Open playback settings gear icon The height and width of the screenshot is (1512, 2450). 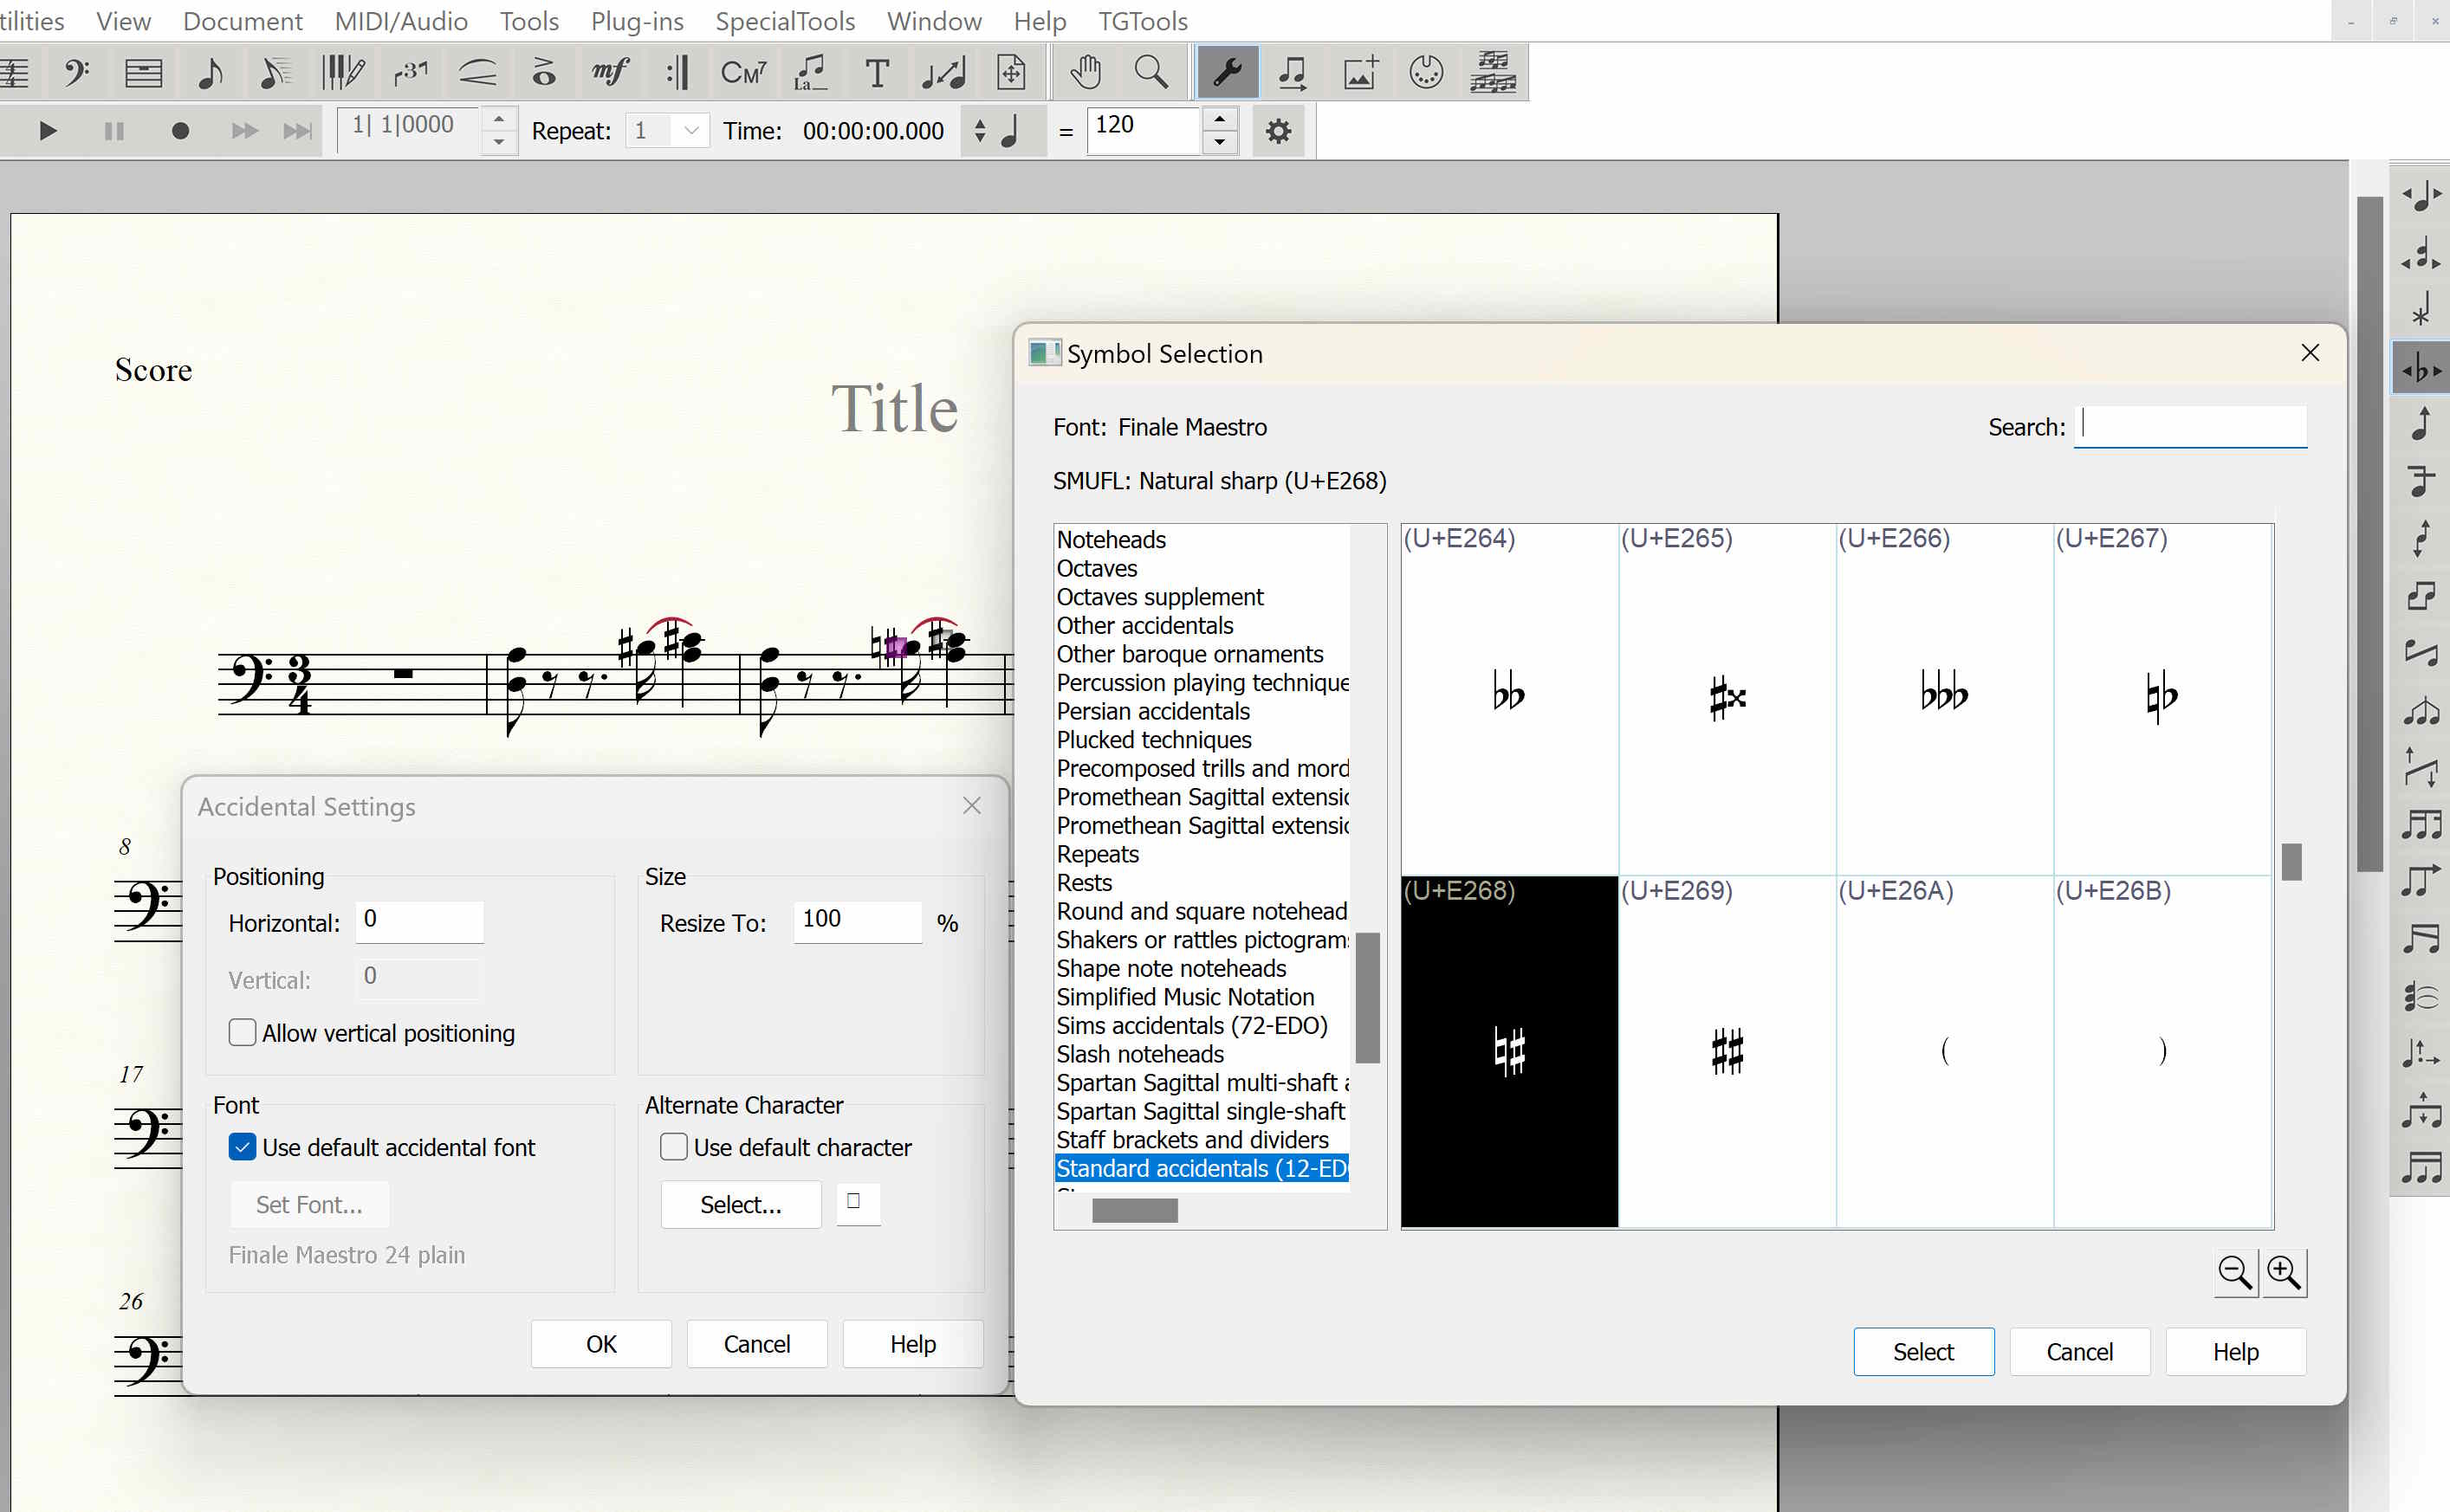(1279, 131)
